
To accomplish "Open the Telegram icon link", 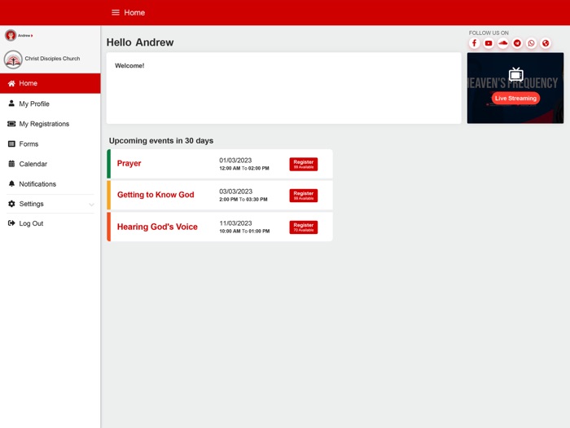I will pos(517,43).
